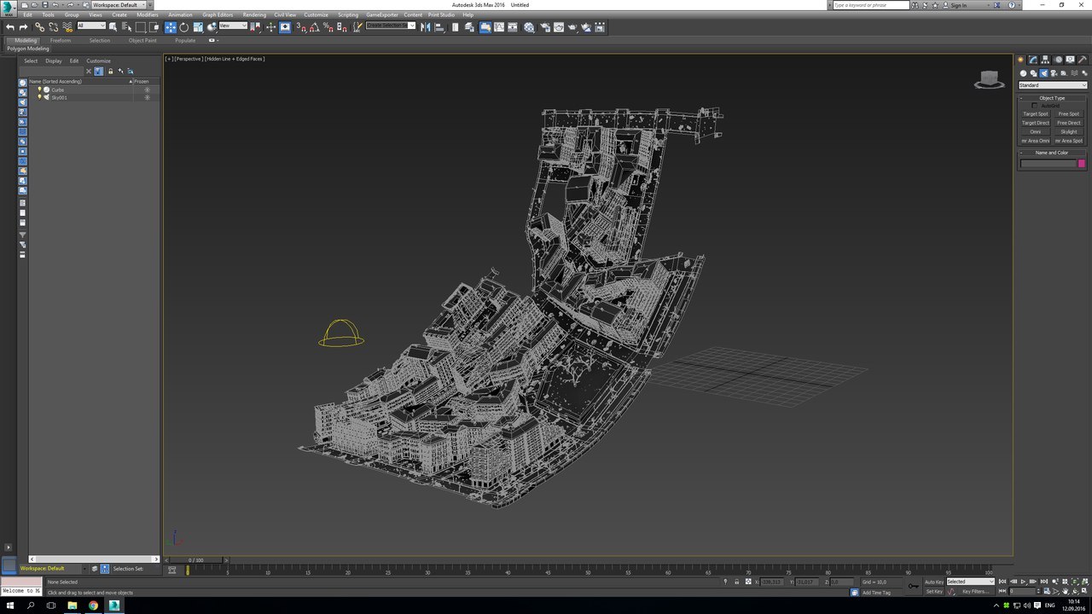The width and height of the screenshot is (1092, 614).
Task: Click the Target Spot light button
Action: pos(1036,114)
